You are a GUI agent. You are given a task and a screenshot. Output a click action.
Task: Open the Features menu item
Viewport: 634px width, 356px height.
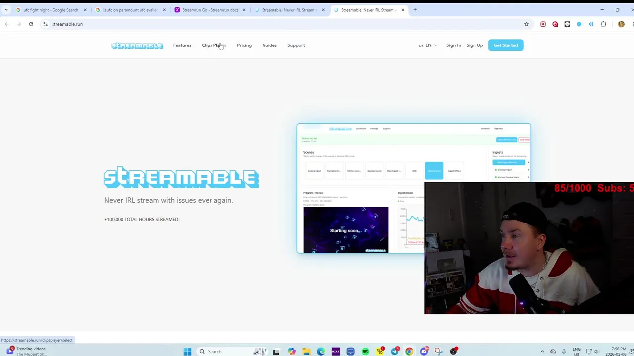point(182,45)
